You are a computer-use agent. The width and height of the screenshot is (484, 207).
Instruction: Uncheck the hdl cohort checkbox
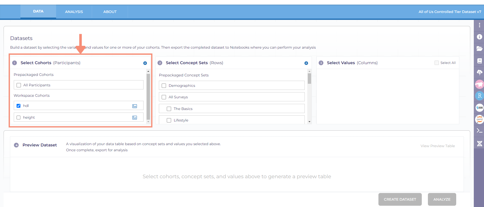click(18, 106)
